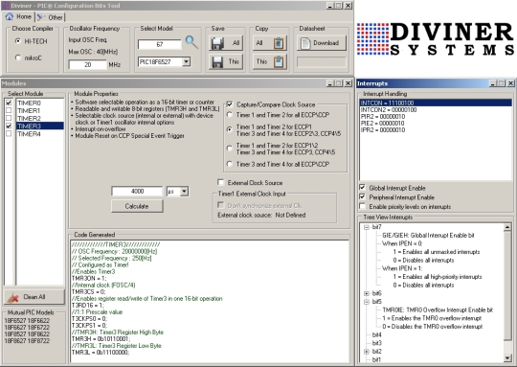Expand the bit6 tree node
Image resolution: width=517 pixels, height=367 pixels.
point(367,293)
